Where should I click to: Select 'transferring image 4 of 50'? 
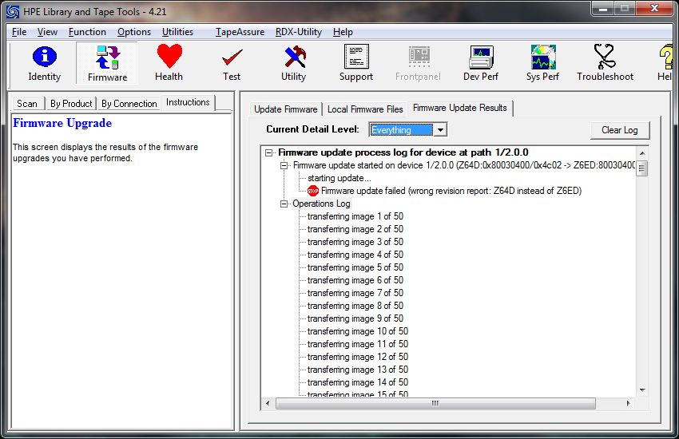[x=355, y=255]
